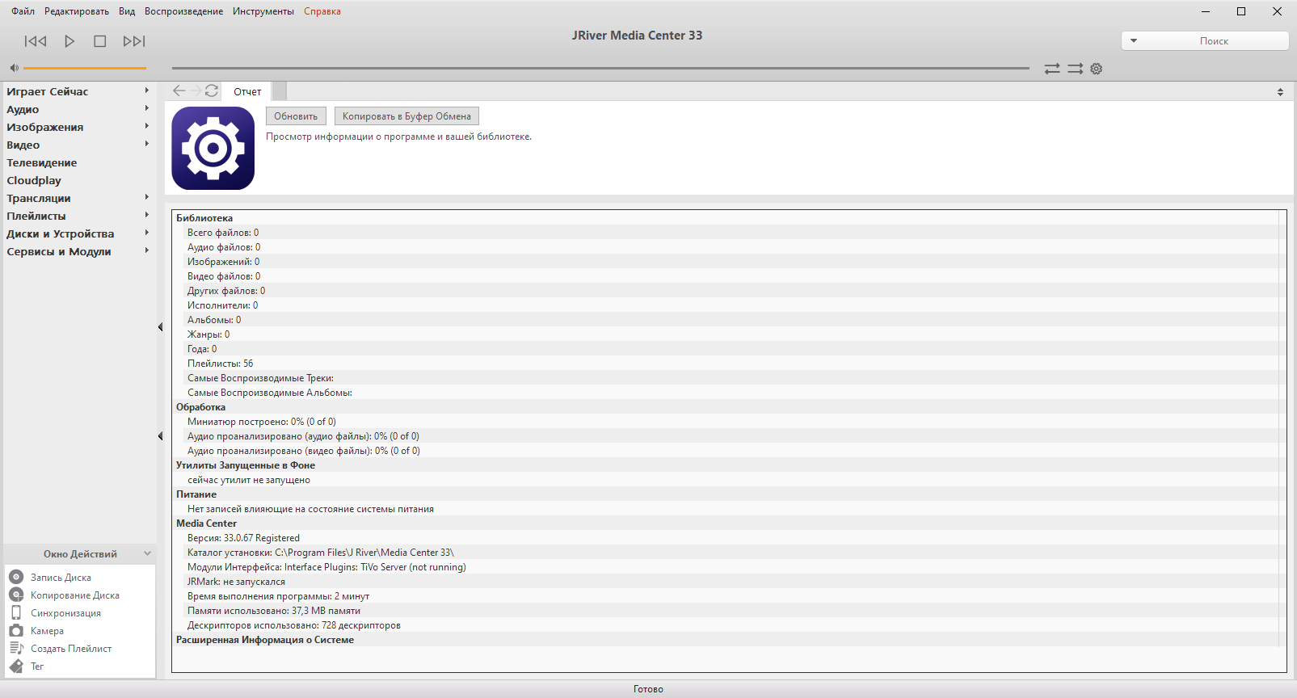Click Копирование Диска rip disc icon
This screenshot has height=698, width=1297.
pos(16,595)
